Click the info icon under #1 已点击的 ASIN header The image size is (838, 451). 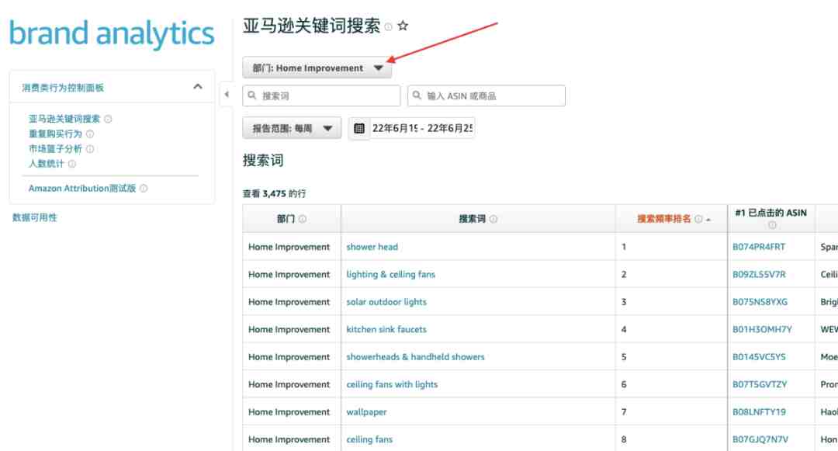click(772, 225)
